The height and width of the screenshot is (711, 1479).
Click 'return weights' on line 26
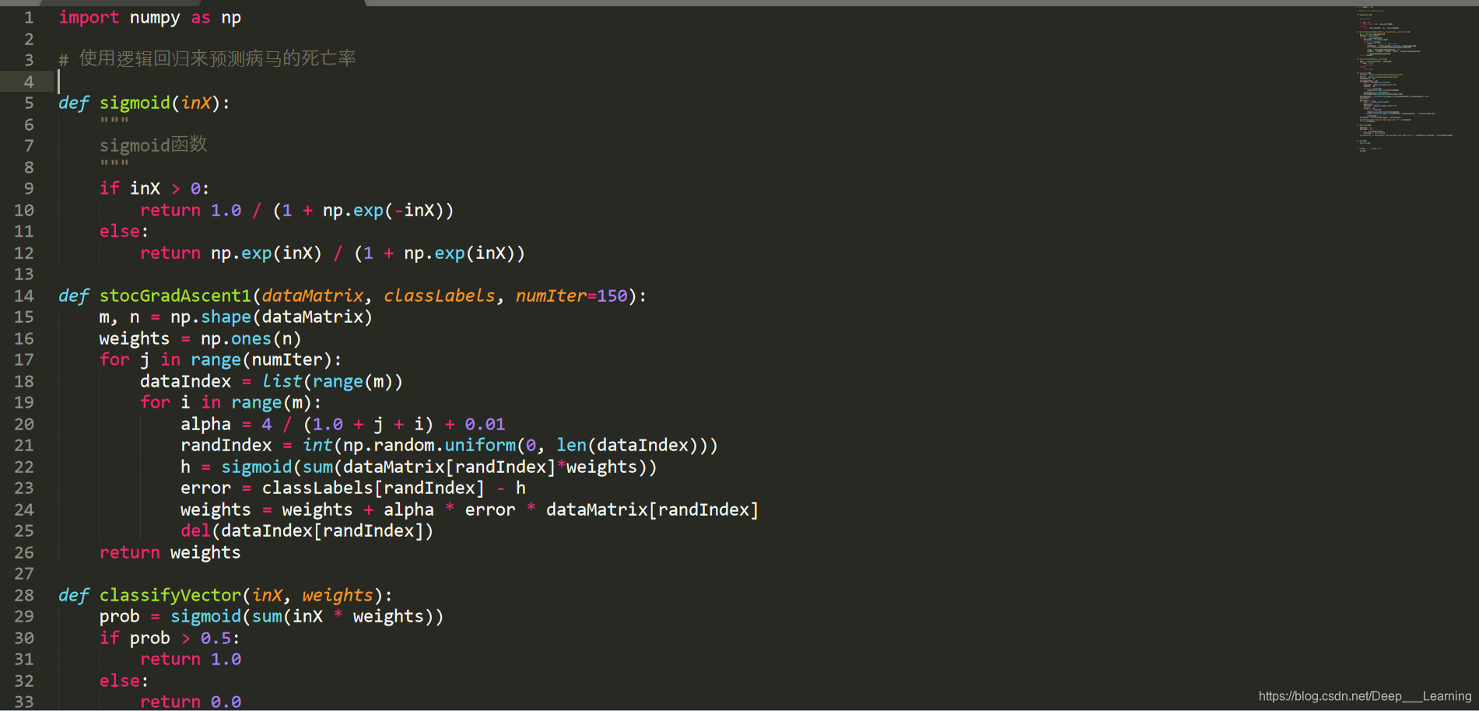(x=170, y=552)
